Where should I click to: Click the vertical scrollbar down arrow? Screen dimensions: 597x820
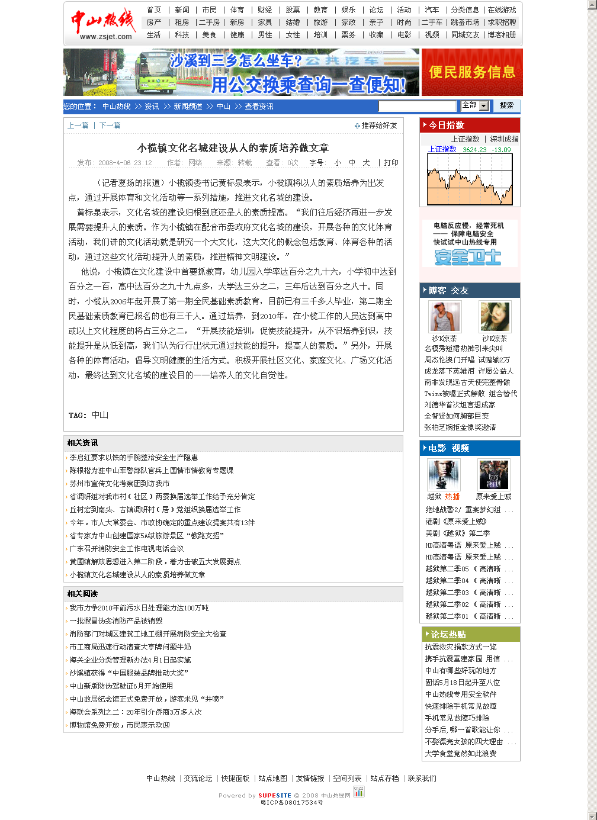(x=592, y=815)
